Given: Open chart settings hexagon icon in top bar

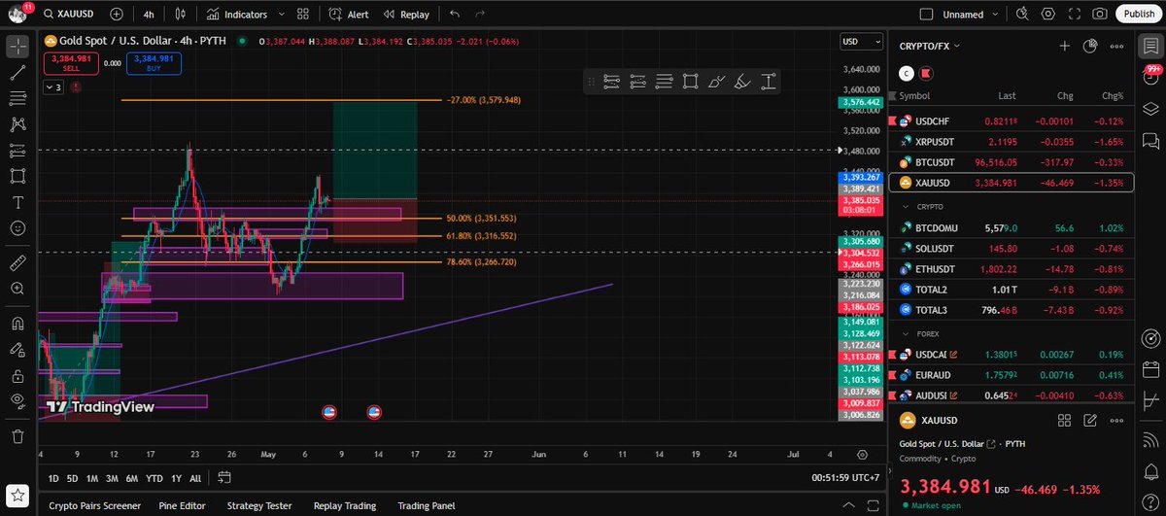Looking at the screenshot, I should click(x=1047, y=15).
